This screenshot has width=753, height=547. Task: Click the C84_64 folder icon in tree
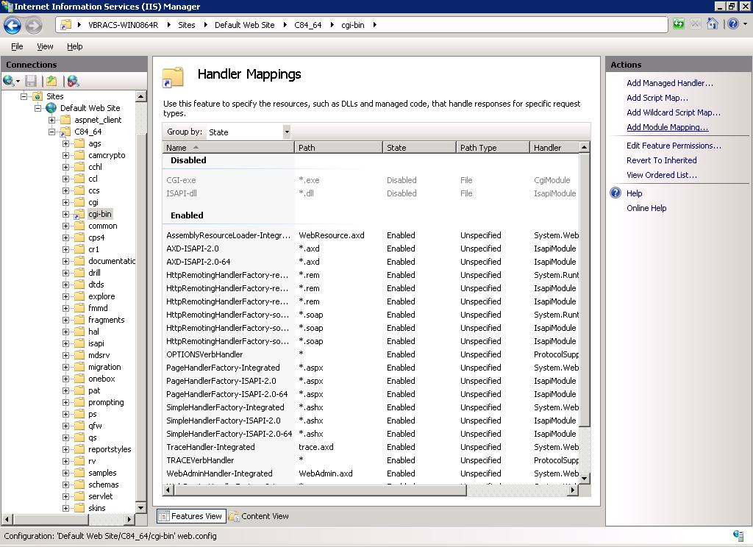pyautogui.click(x=65, y=132)
